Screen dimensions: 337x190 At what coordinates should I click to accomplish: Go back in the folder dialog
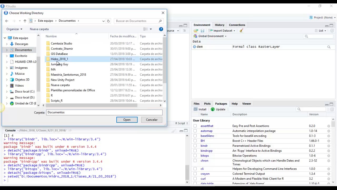(x=7, y=21)
